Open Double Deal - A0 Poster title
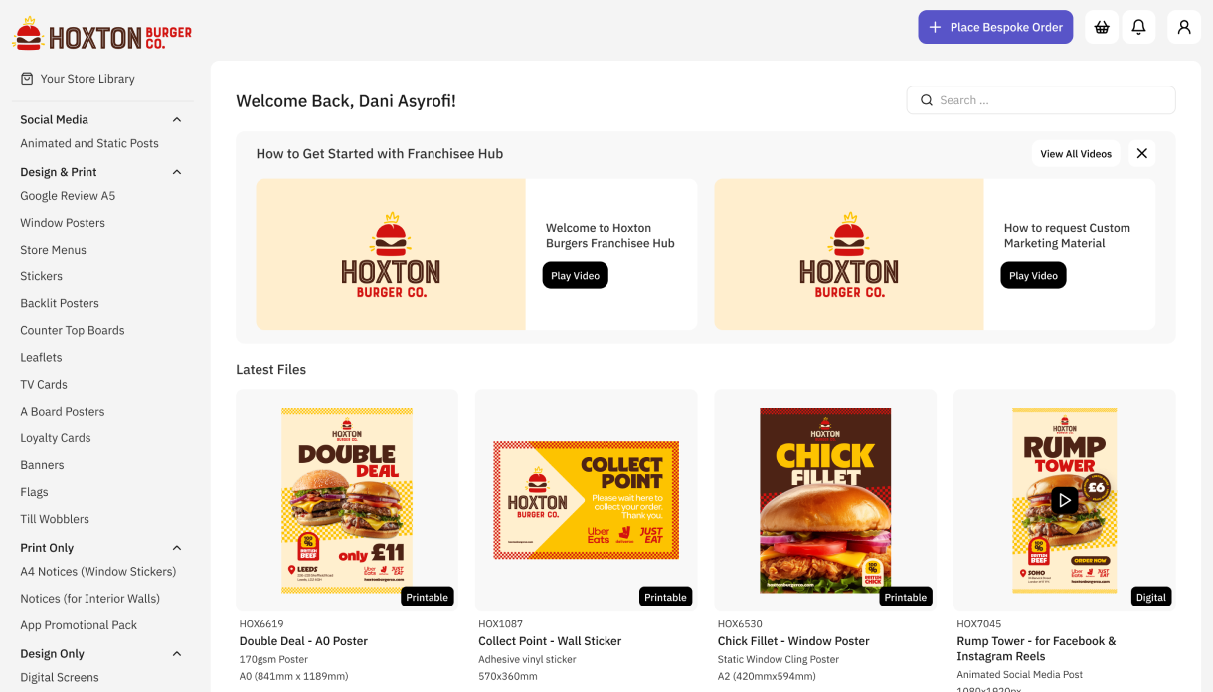 (x=303, y=641)
